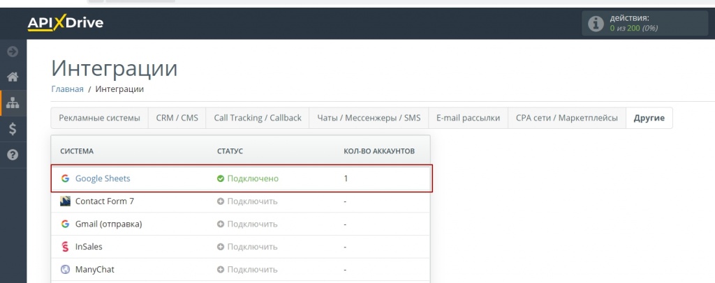Click the КОЛ-ВО АККАУНТОВ column header
715x283 pixels.
[379, 151]
